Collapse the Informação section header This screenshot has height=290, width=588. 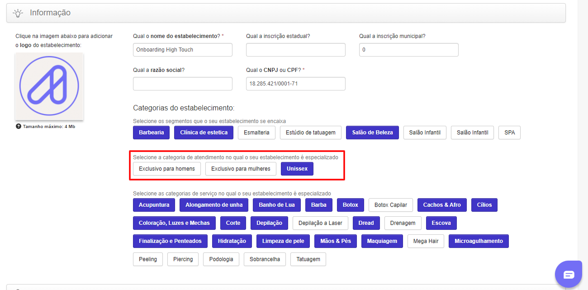(x=286, y=13)
